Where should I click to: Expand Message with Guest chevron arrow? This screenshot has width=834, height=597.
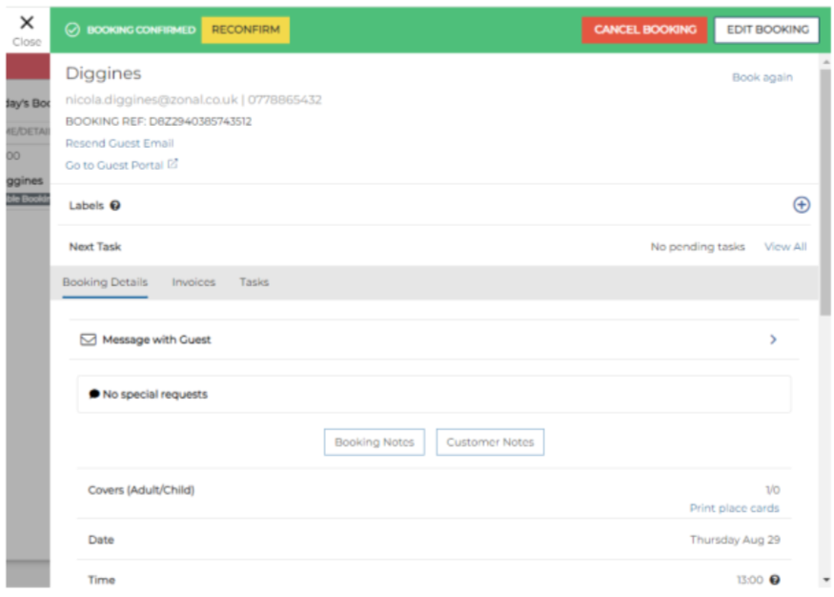[x=773, y=340]
